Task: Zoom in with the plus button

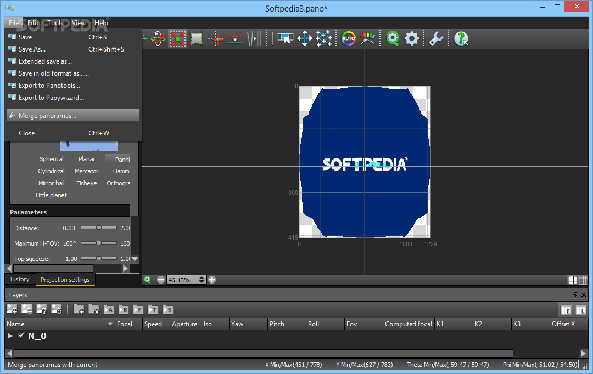Action: (212, 280)
